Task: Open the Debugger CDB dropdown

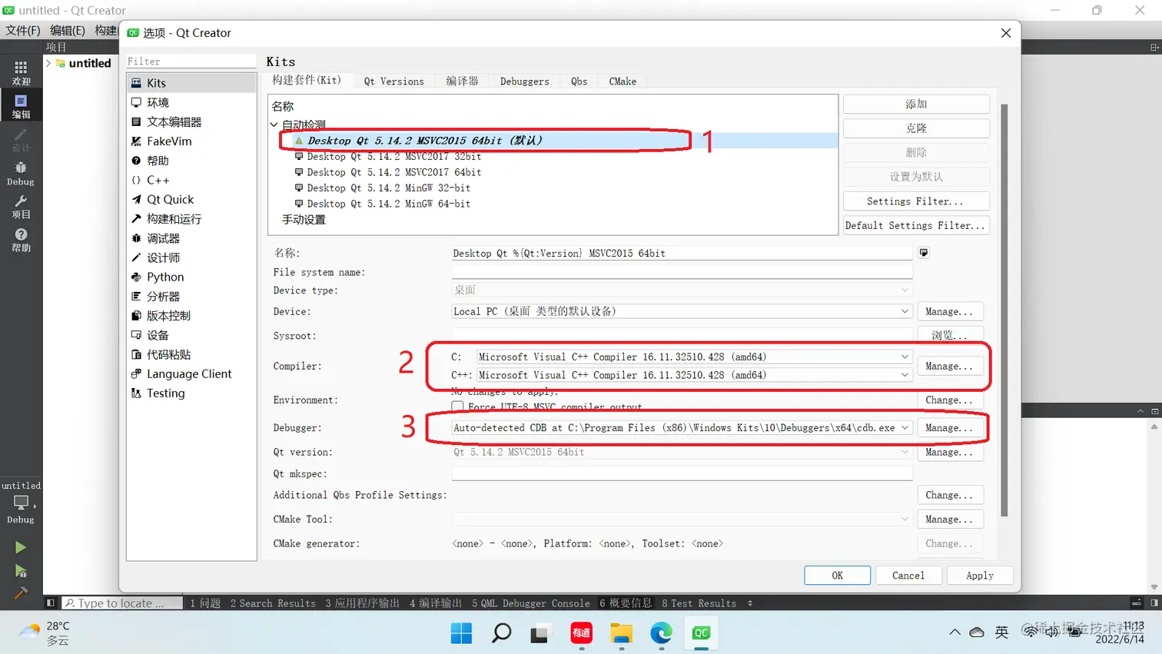Action: (x=682, y=428)
